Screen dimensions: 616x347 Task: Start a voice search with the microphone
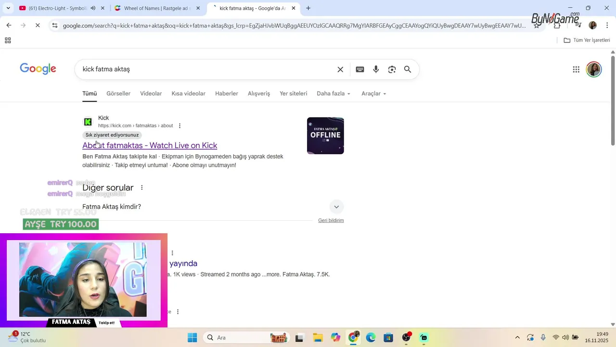tap(376, 69)
